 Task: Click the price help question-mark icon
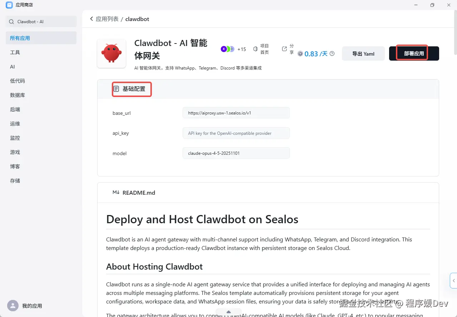pos(332,53)
